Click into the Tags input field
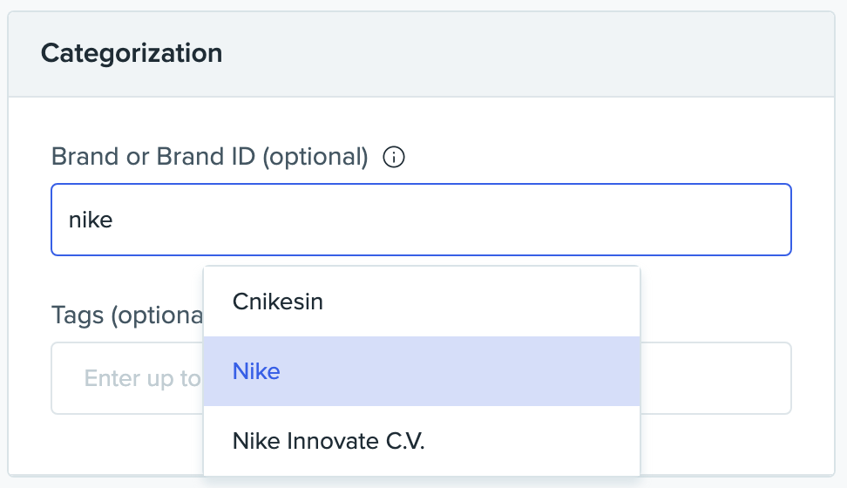Screen dimensions: 847x488 [715, 378]
